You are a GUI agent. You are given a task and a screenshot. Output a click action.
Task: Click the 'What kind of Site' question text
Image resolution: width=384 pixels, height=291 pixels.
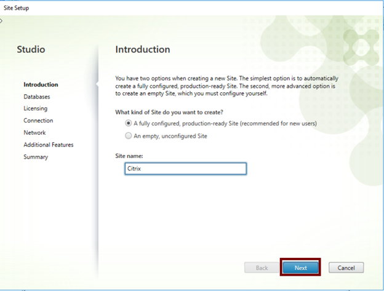(x=169, y=113)
